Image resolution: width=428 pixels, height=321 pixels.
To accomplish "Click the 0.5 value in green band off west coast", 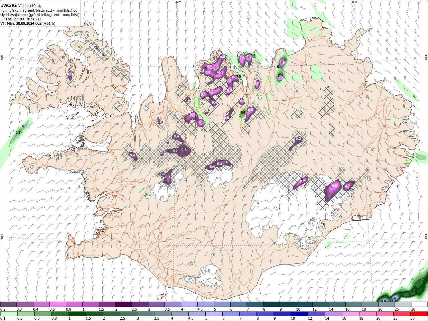I will [x=24, y=126].
